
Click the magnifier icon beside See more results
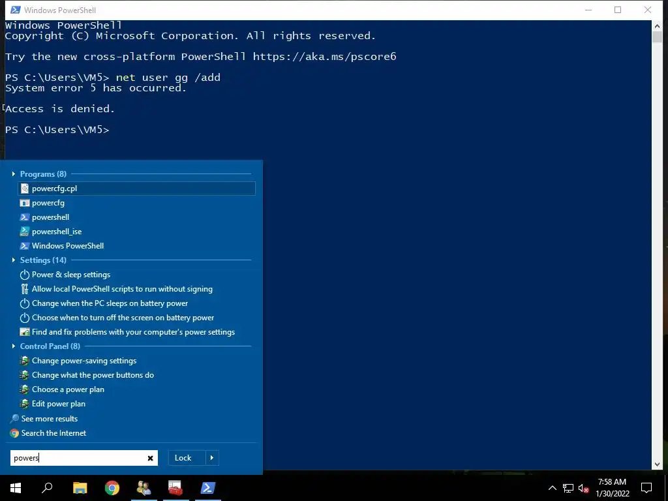click(x=14, y=419)
